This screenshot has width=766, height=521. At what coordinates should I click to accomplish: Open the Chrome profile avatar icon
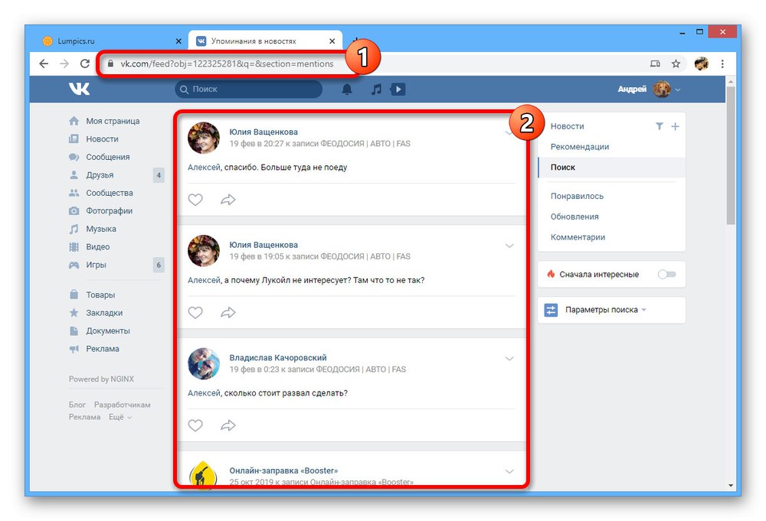point(702,63)
